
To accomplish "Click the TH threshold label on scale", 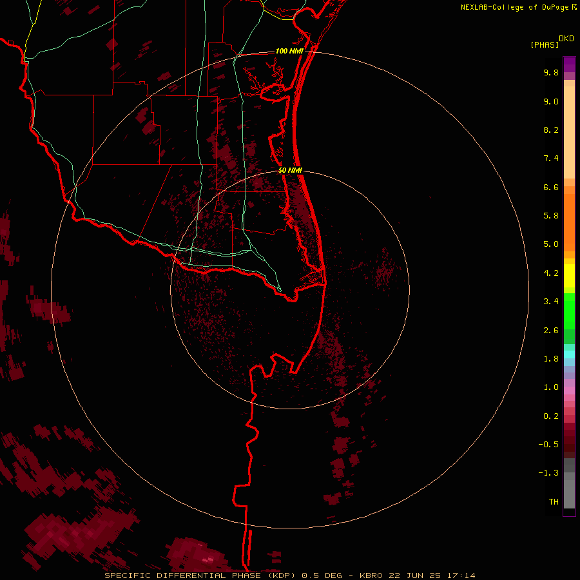I will click(554, 502).
